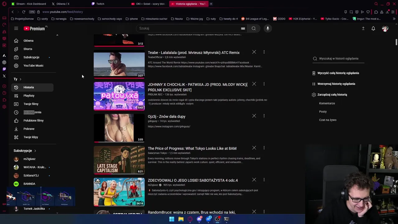Open Polubione filmy in sidebar
Screen dimensions: 398x224
click(32, 120)
